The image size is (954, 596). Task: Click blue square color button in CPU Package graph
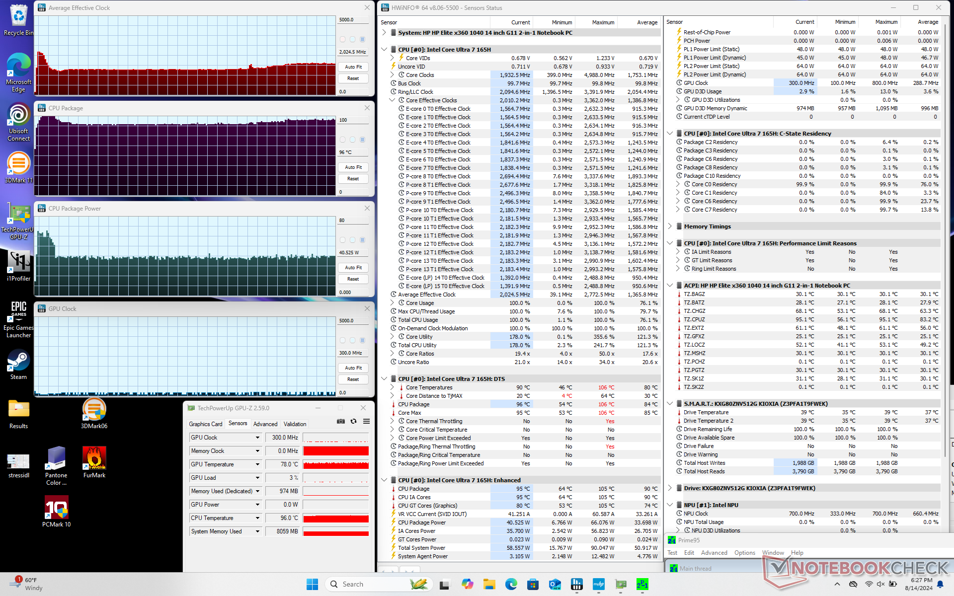pos(362,140)
